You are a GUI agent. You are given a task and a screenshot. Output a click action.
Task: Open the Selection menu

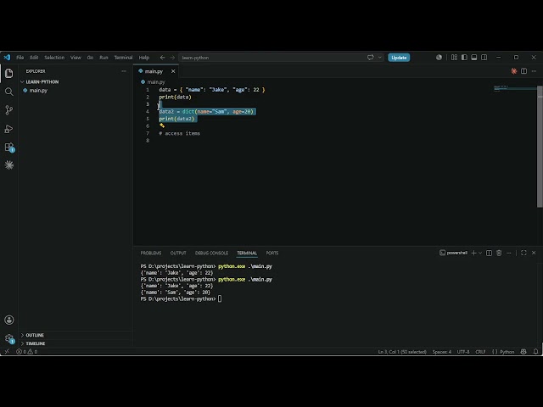pyautogui.click(x=54, y=58)
